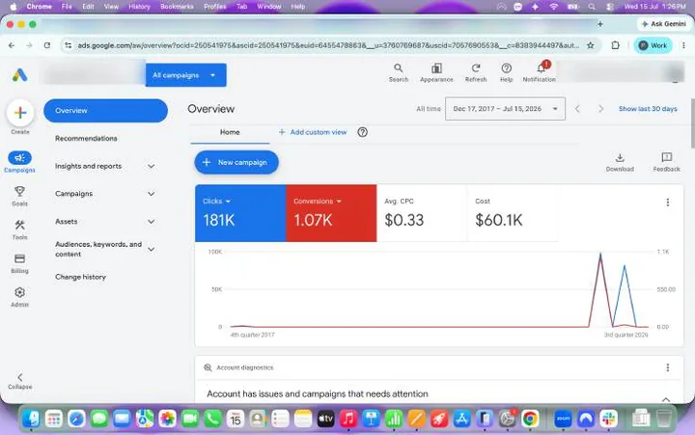Open the Clicks metric dropdown

coord(217,202)
